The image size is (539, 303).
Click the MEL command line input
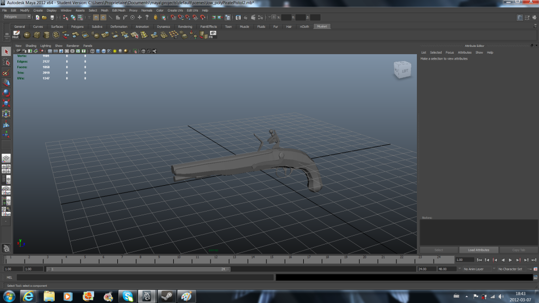(x=145, y=277)
